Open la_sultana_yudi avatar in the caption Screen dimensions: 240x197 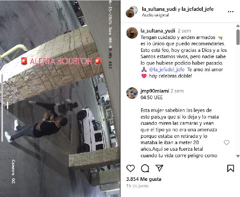point(132,33)
